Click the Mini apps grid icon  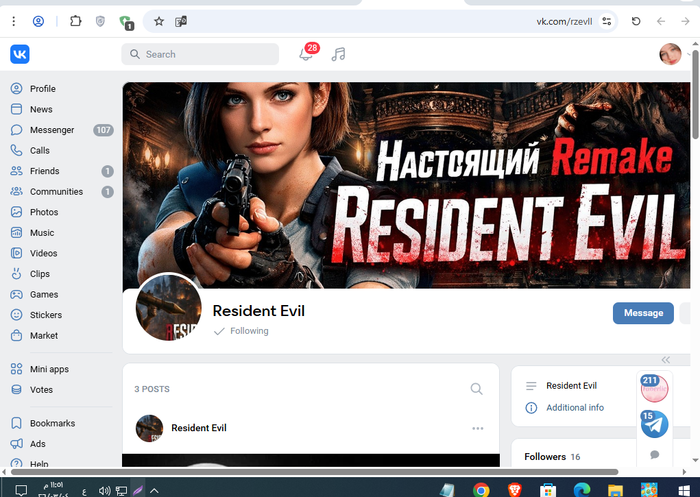click(x=16, y=369)
